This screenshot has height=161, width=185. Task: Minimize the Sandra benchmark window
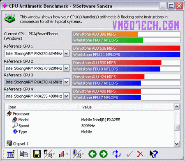click(x=162, y=6)
